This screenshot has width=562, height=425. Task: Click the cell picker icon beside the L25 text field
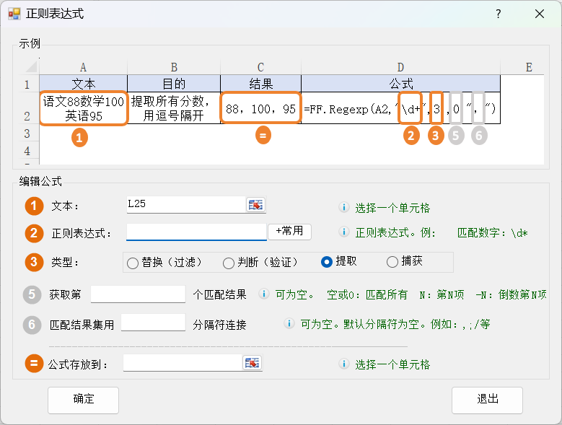click(256, 205)
